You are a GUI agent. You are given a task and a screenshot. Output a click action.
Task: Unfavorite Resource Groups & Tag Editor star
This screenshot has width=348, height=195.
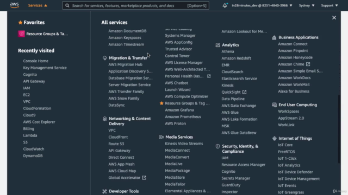pos(161,103)
